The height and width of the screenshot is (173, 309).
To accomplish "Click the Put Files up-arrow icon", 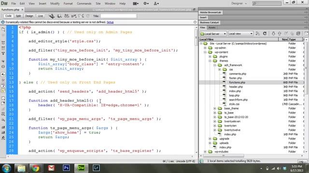I will [280, 34].
